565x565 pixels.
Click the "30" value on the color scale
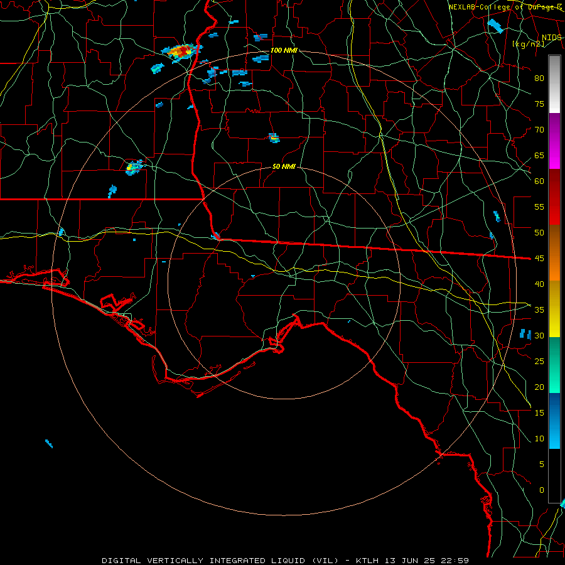539,335
